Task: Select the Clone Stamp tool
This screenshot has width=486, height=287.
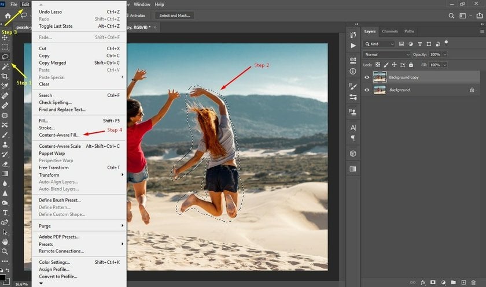Action: tap(5, 144)
